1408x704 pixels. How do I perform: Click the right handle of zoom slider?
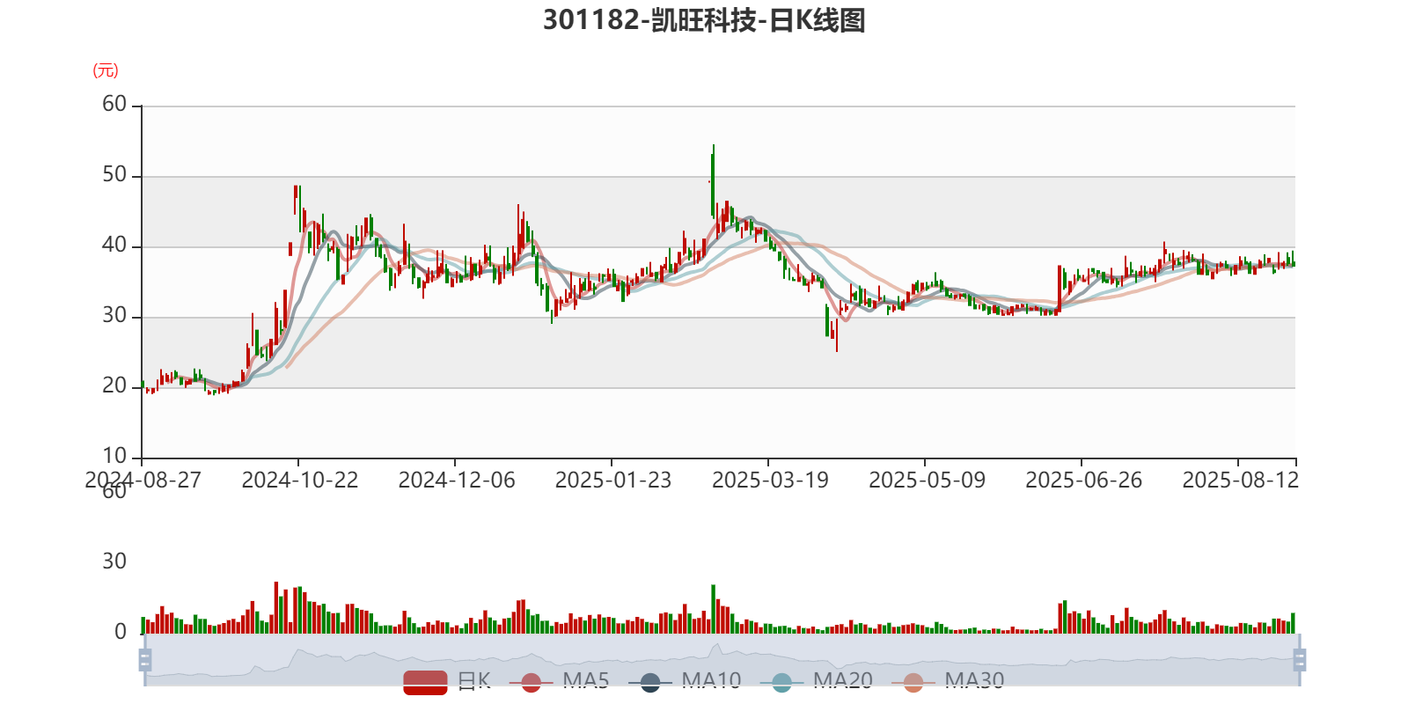click(1299, 660)
